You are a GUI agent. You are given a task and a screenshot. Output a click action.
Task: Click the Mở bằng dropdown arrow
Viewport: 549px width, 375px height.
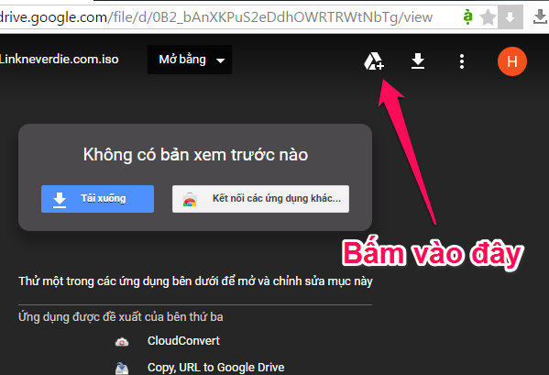click(x=220, y=61)
